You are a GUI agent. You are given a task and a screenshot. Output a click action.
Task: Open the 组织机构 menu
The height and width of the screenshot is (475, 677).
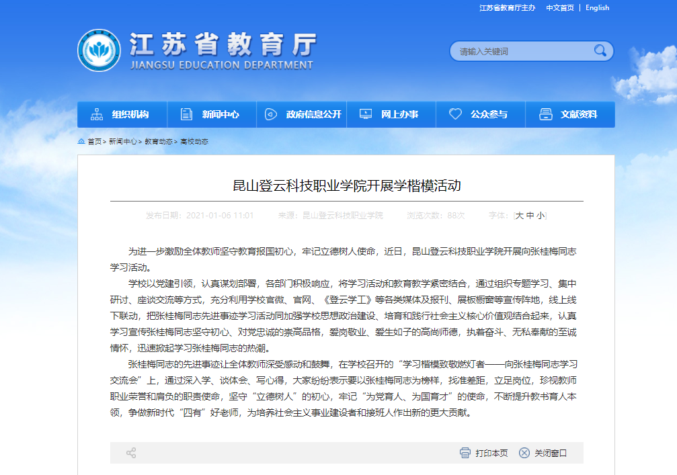[x=122, y=114]
